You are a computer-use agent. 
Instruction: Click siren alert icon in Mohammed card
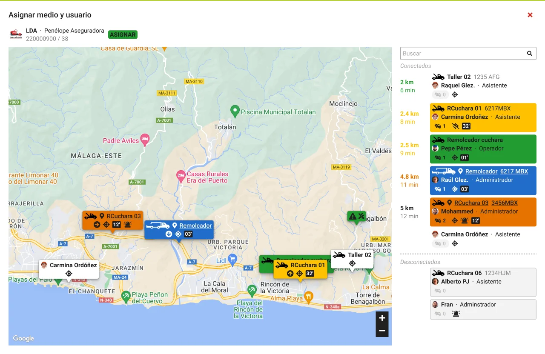point(465,221)
